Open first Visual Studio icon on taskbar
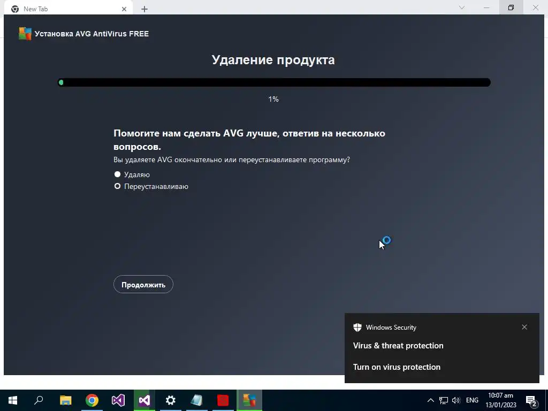 (118, 400)
